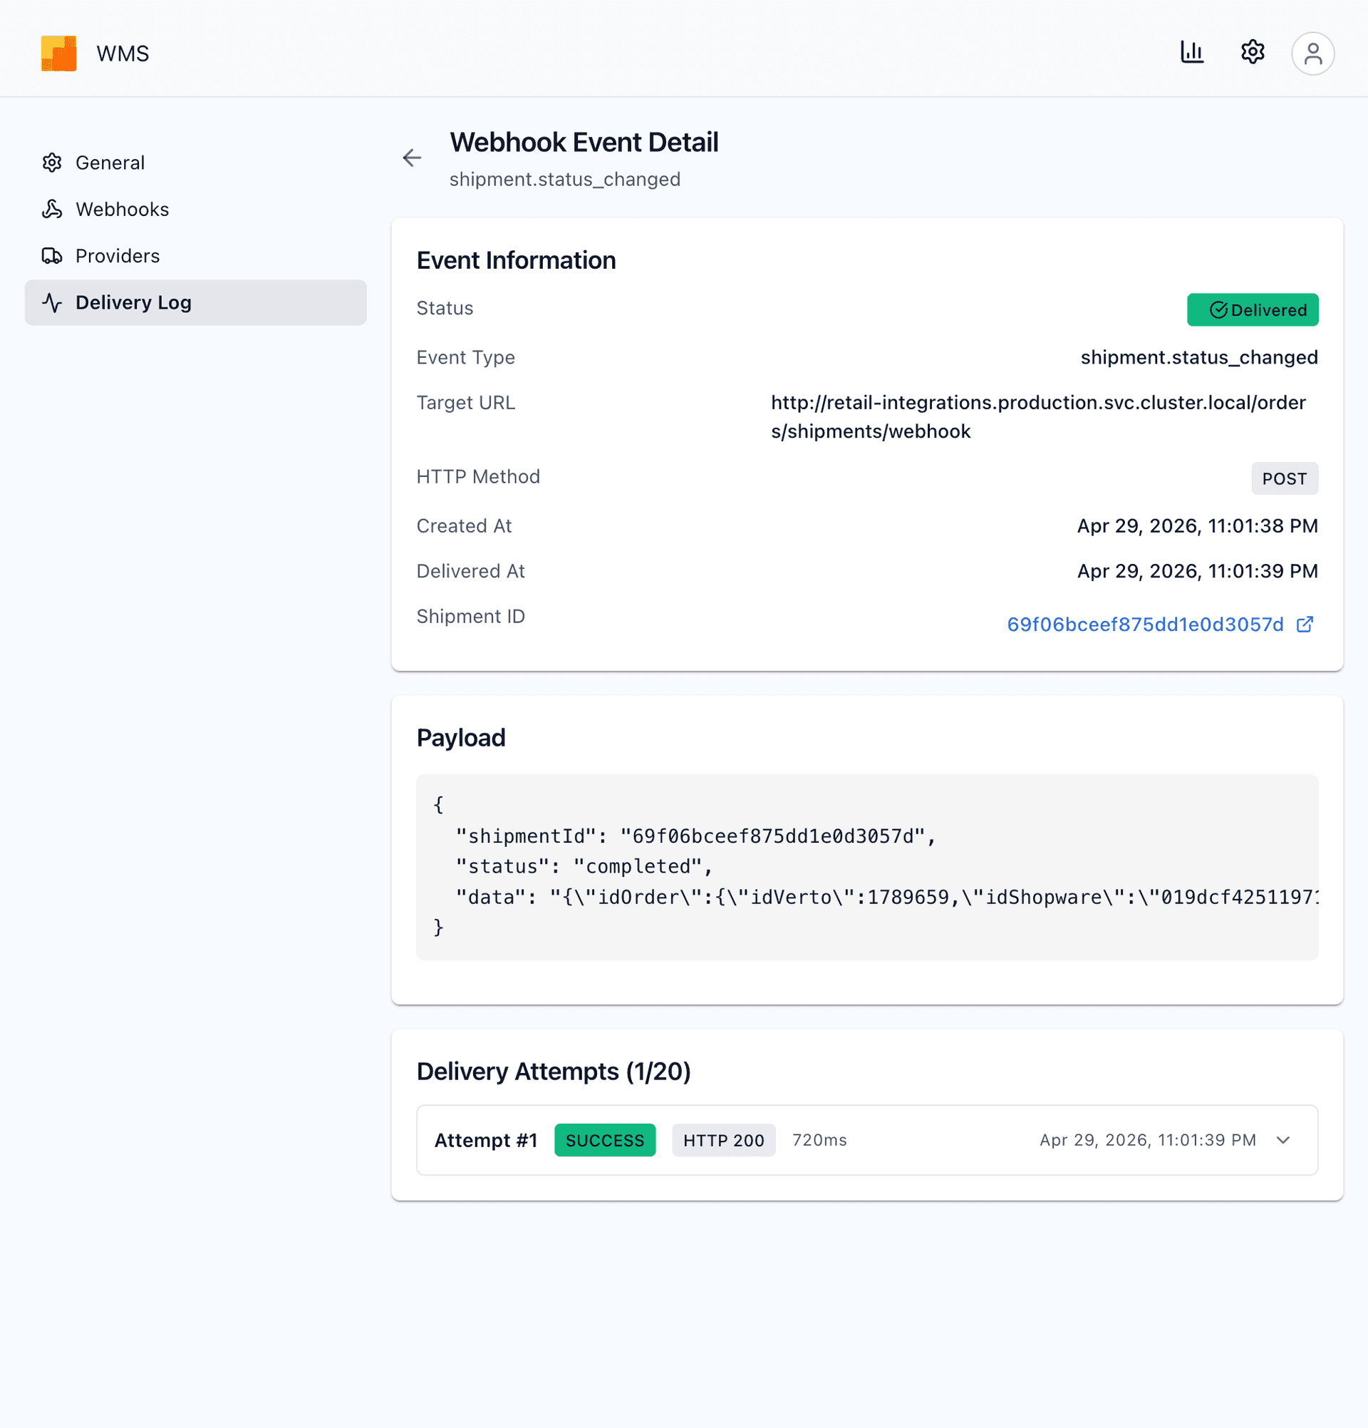Click the Status field label
1368x1428 pixels.
(x=444, y=308)
